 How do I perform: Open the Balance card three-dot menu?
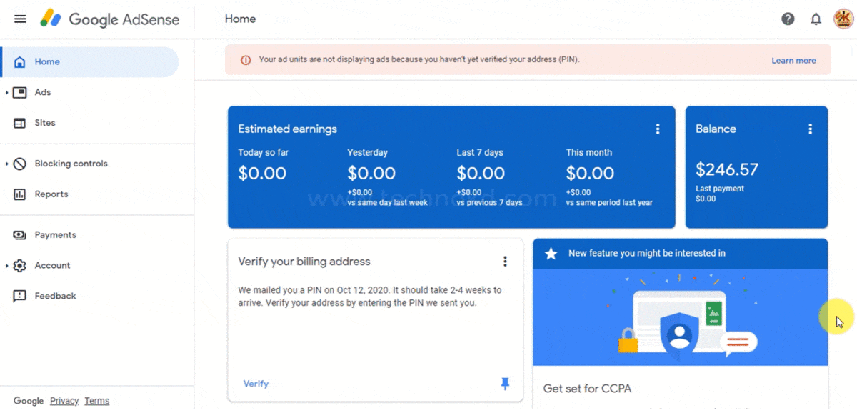click(810, 129)
